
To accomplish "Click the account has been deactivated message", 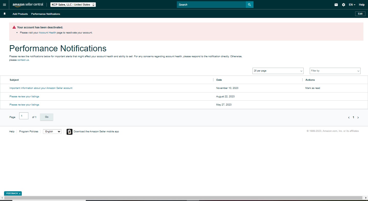I will [x=40, y=27].
